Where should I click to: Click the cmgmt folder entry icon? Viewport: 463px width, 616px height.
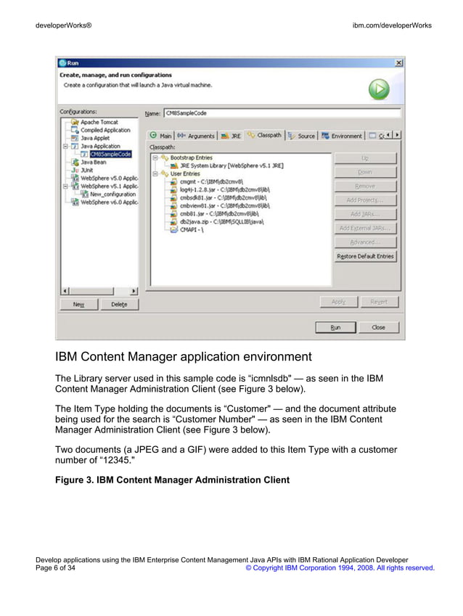pyautogui.click(x=174, y=182)
